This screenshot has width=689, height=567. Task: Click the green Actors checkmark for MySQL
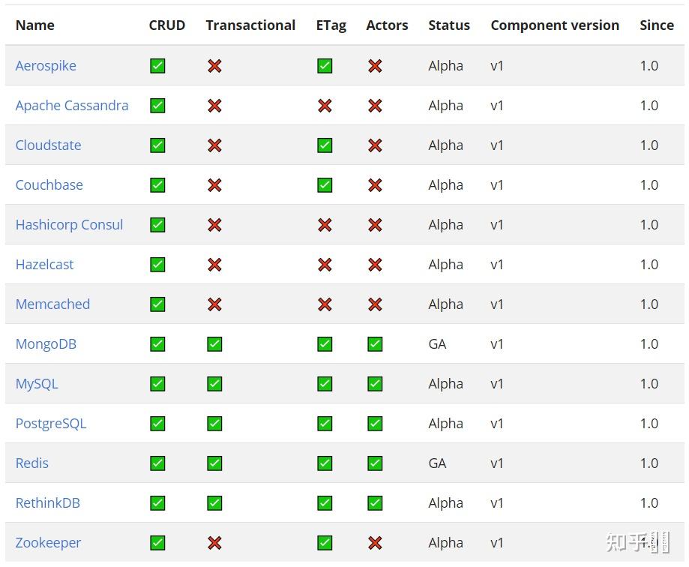tap(375, 384)
